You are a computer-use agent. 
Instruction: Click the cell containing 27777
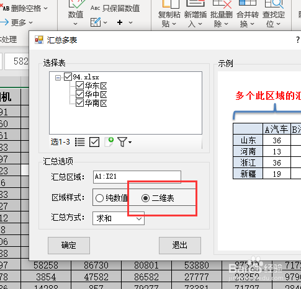coord(197,277)
